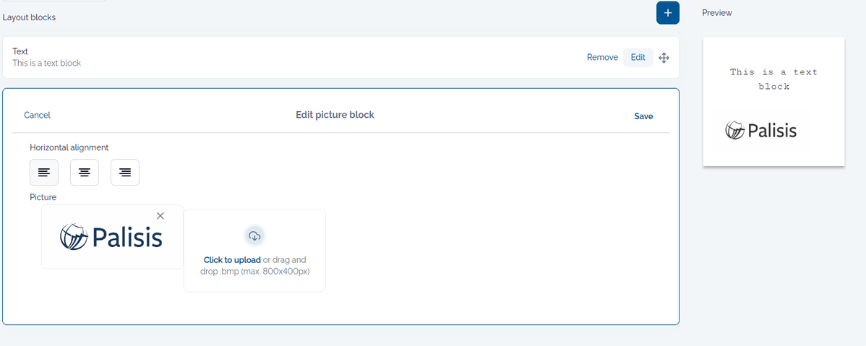Click the 'drag and drop .bmp' hint text
This screenshot has width=866, height=346.
[254, 266]
